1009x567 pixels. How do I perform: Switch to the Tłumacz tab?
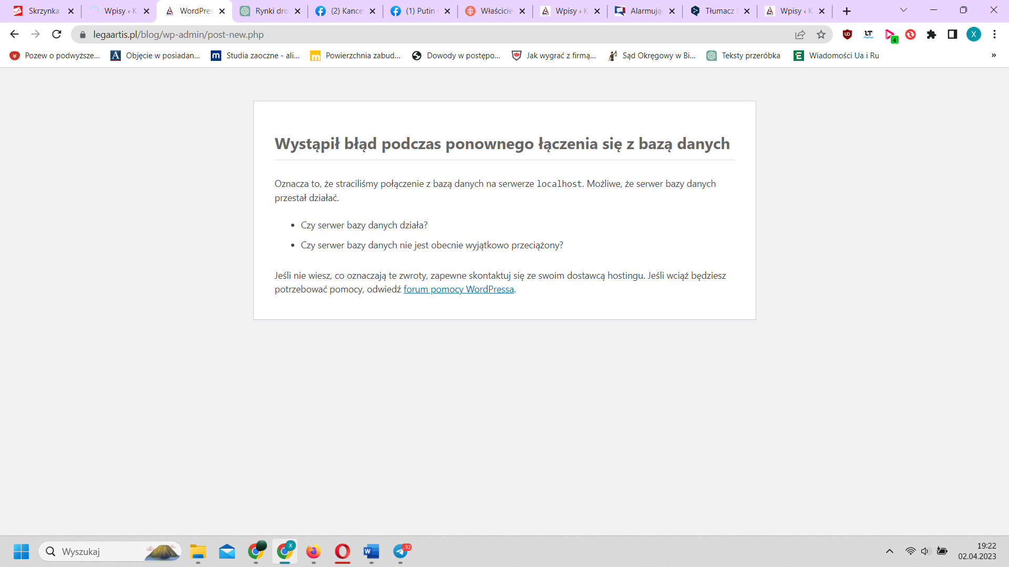(x=718, y=11)
